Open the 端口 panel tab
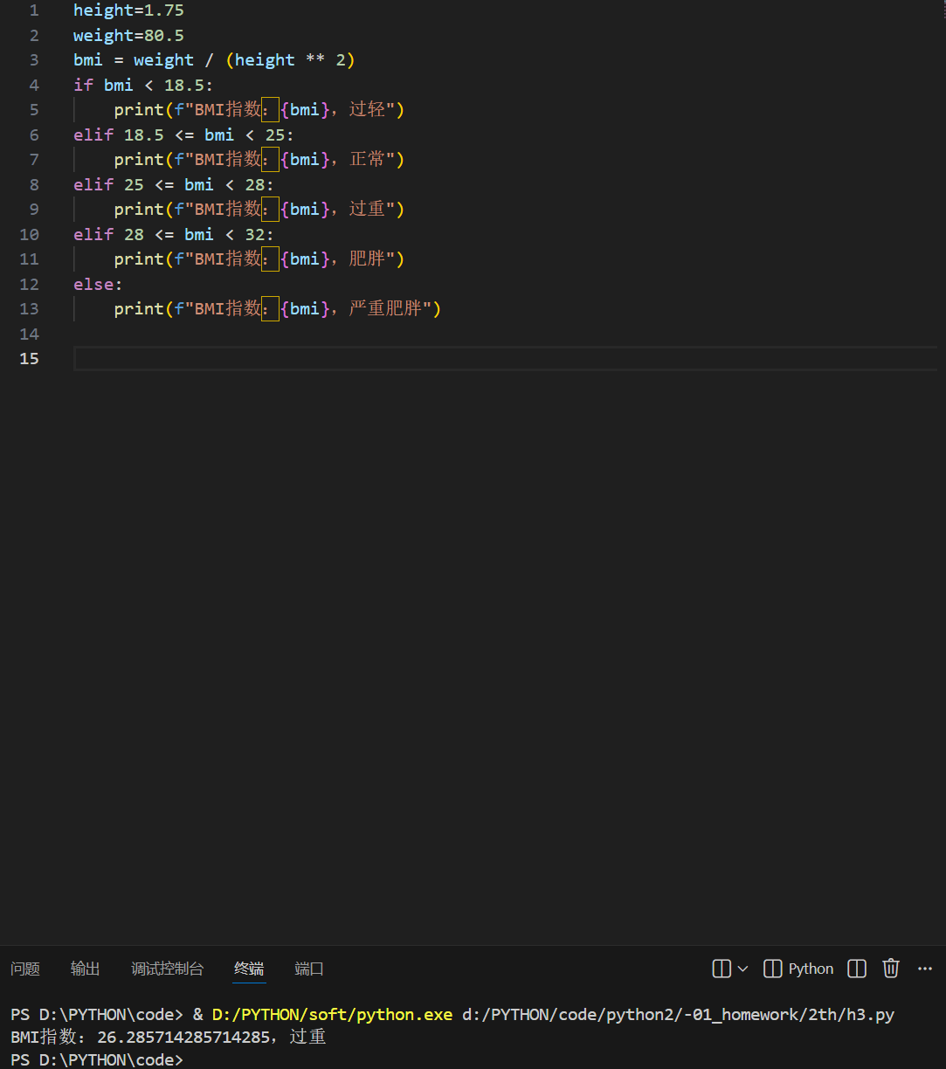This screenshot has width=946, height=1069. [x=308, y=969]
